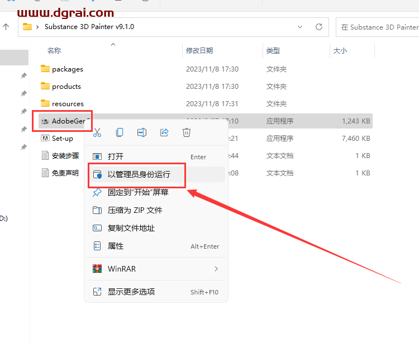Click the open icon beside 打开
The image size is (419, 347).
pos(97,156)
